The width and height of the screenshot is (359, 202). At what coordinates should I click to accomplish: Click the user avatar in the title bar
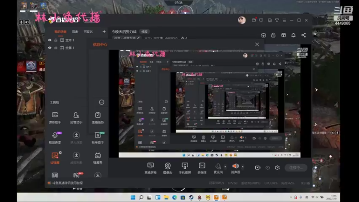242,20
